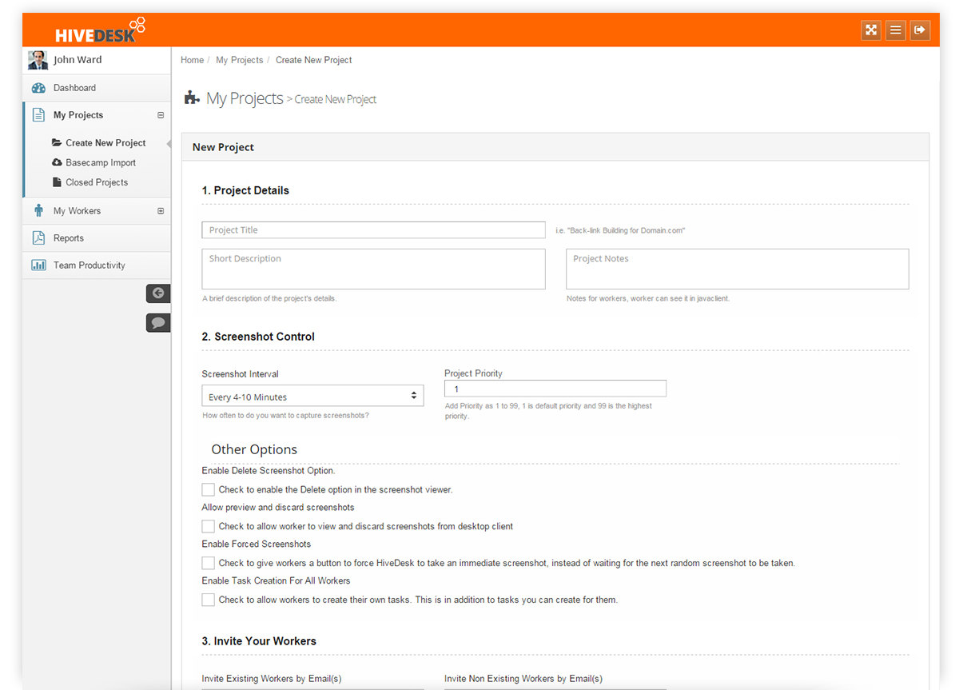Open Basecamp Import submenu item

click(101, 162)
